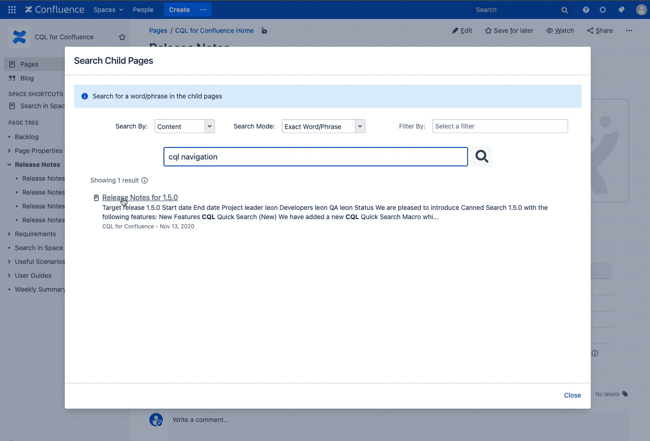Image resolution: width=650 pixels, height=441 pixels.
Task: Open the Release Notes for 1.5.0 result
Action: point(140,197)
